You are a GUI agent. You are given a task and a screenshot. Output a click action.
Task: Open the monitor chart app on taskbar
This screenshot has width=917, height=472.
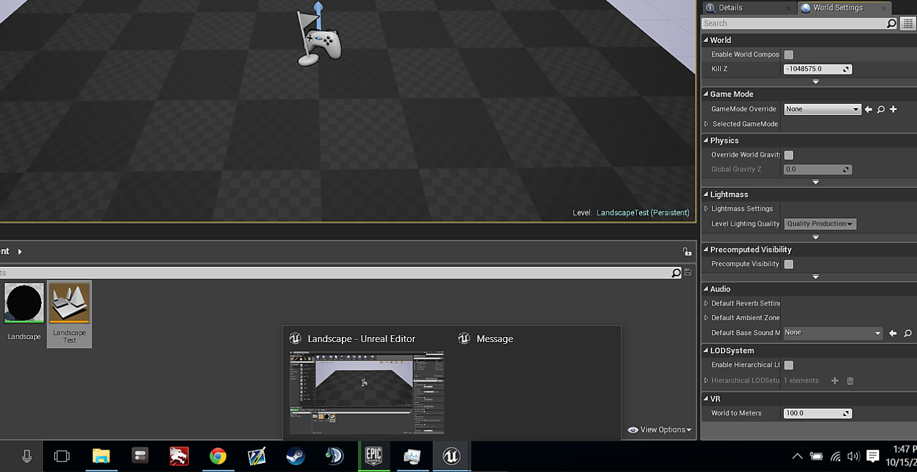[412, 456]
